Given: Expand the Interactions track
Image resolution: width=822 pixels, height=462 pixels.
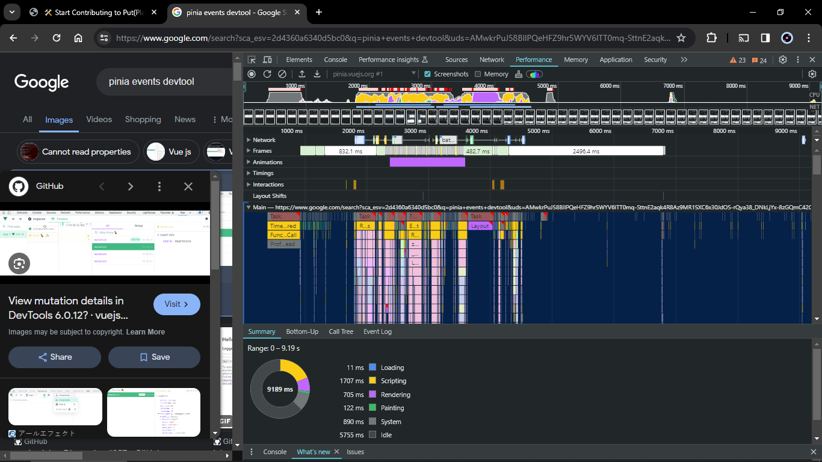Looking at the screenshot, I should coord(249,185).
